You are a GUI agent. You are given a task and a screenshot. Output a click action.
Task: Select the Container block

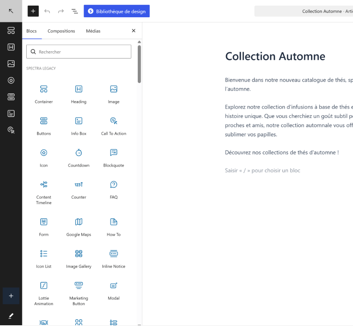43,94
